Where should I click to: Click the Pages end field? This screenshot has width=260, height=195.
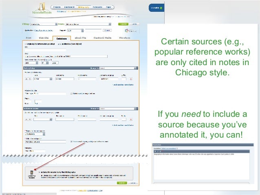coord(38,101)
